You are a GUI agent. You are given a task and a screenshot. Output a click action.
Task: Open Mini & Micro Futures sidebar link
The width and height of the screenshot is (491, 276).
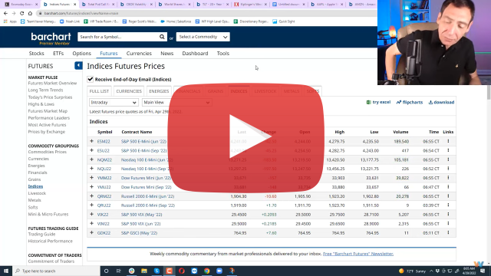48,215
